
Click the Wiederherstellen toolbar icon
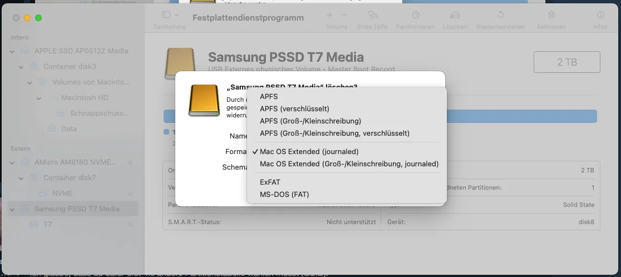[x=501, y=14]
